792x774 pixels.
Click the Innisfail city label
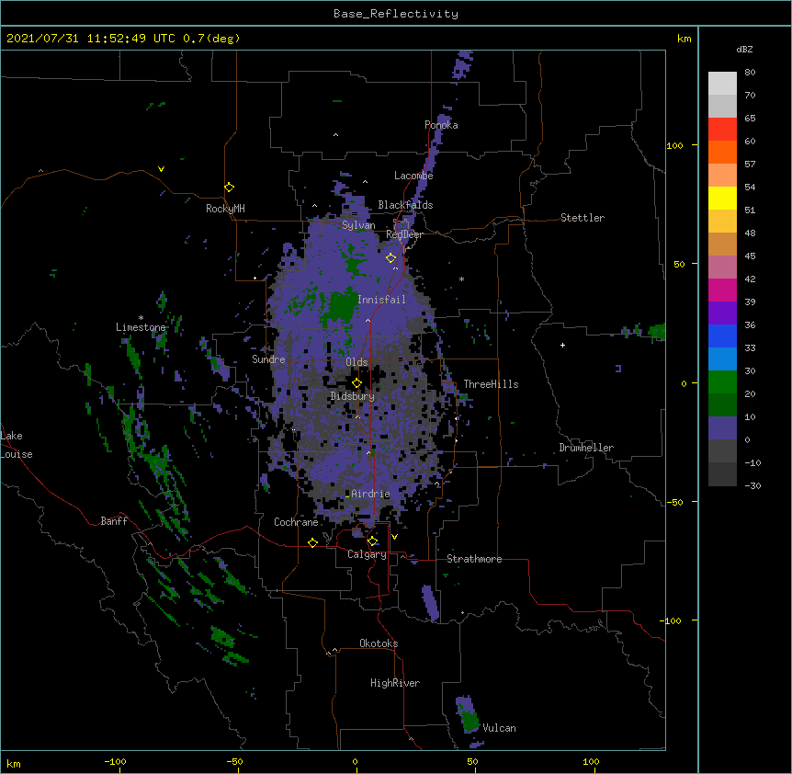coord(381,300)
